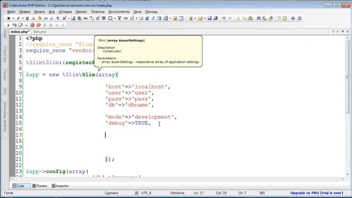This screenshot has width=352, height=198.
Task: Click 'Ln: 17' in status bar
Action: point(199,193)
